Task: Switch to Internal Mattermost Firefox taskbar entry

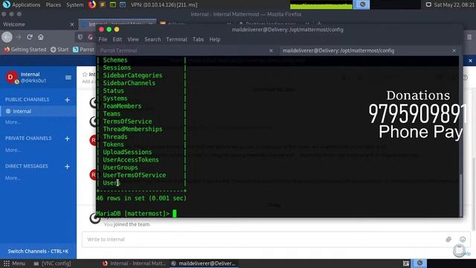Action: click(134, 264)
